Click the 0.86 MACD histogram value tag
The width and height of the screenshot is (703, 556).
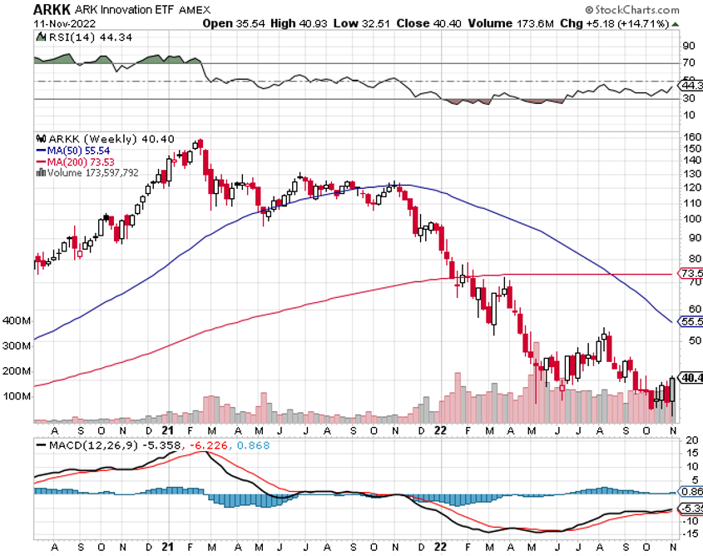[691, 493]
